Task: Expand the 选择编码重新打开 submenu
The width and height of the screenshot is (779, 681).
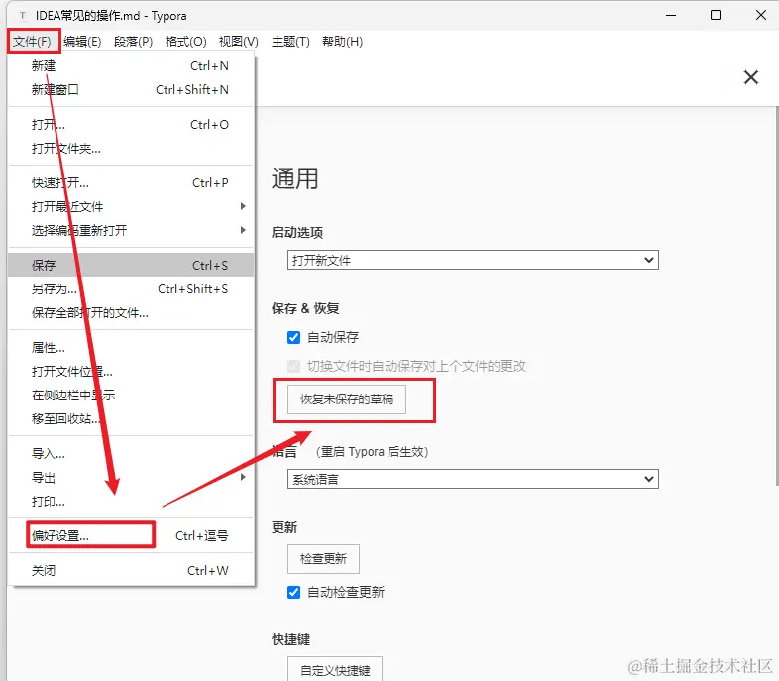Action: (x=131, y=231)
